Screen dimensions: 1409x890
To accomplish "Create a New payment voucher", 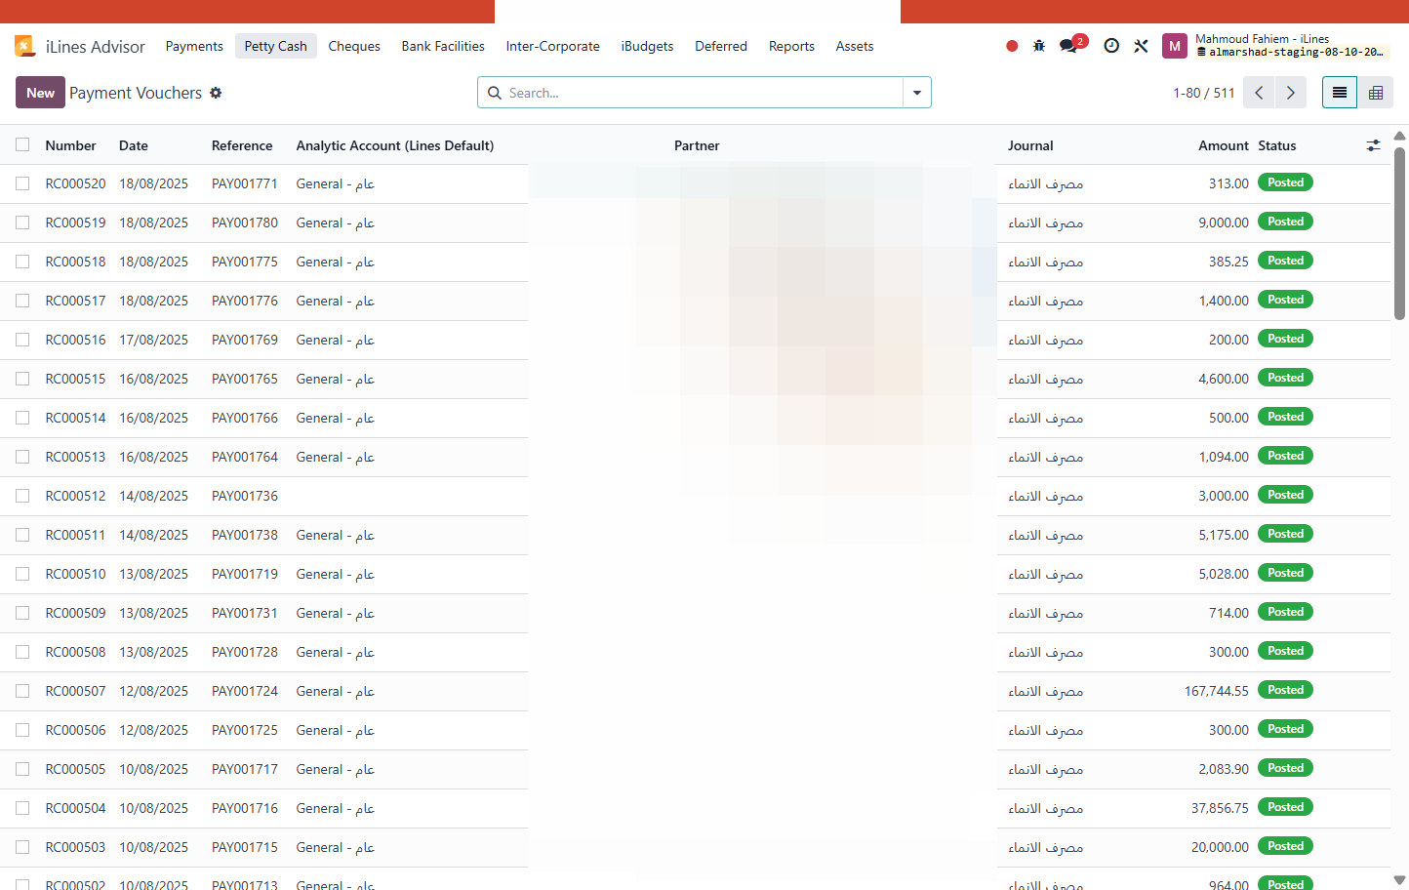I will coord(40,93).
